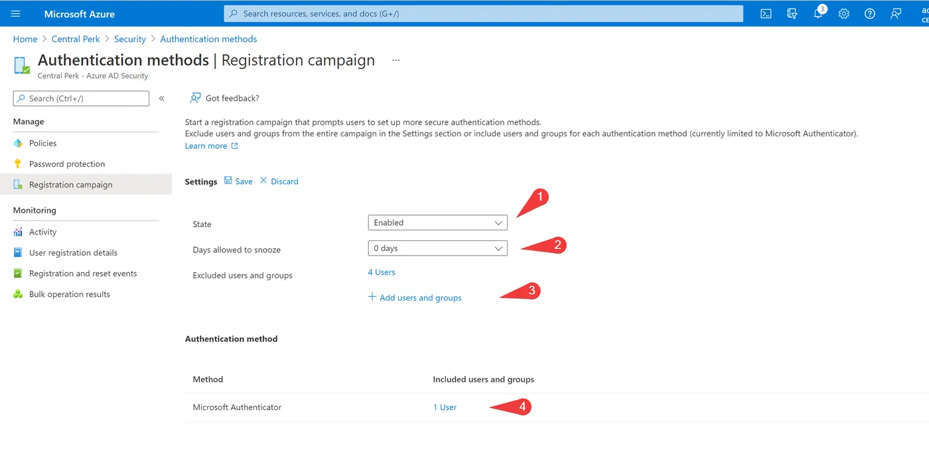Viewport: 929px width, 459px height.
Task: Click the Registration campaign sidebar icon
Action: coord(18,185)
